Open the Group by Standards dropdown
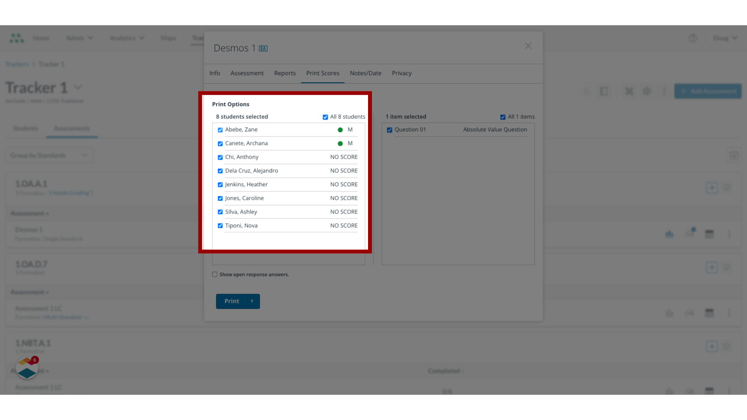Viewport: 747px width, 420px height. 49,155
